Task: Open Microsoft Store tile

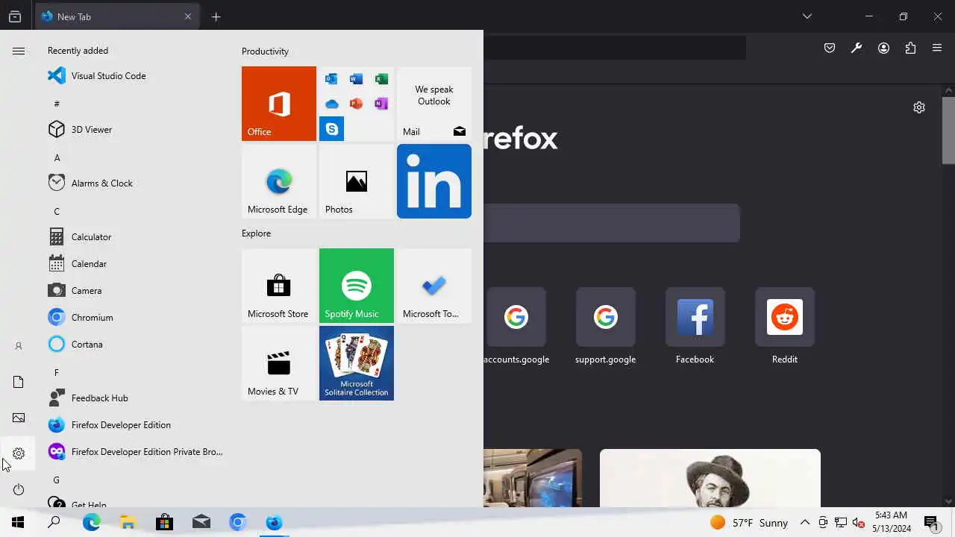Action: 279,286
